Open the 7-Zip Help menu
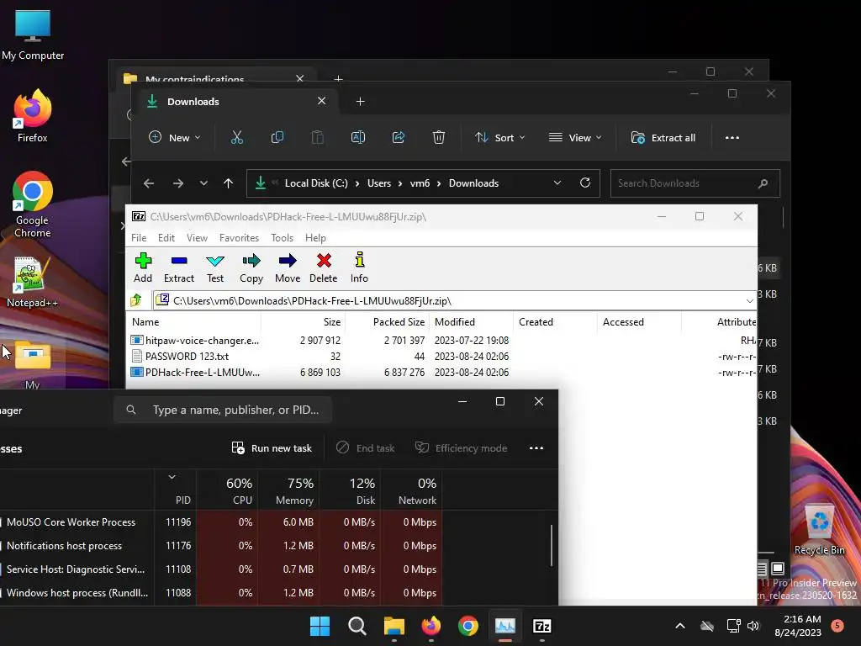This screenshot has width=861, height=646. pyautogui.click(x=316, y=238)
